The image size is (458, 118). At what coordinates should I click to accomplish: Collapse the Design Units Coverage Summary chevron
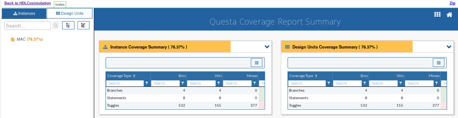coord(449,47)
